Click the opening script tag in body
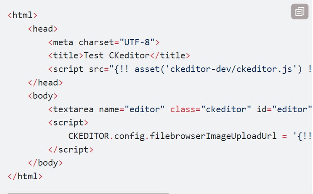This screenshot has width=313, height=194. point(68,123)
